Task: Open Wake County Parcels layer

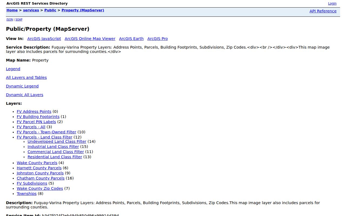Action: click(37, 163)
